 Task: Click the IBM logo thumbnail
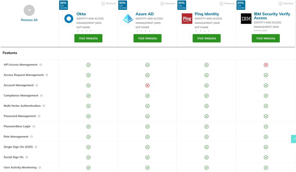coord(246,19)
